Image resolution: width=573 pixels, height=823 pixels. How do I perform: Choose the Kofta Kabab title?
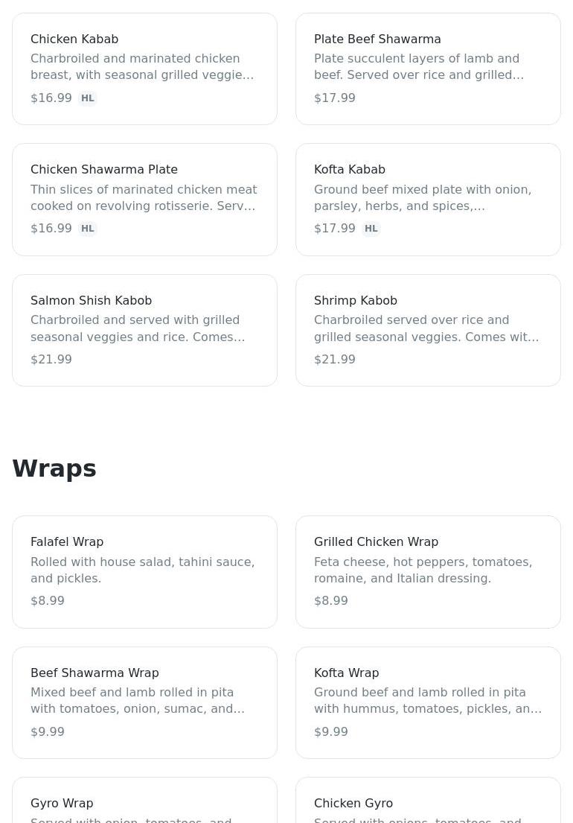350,169
